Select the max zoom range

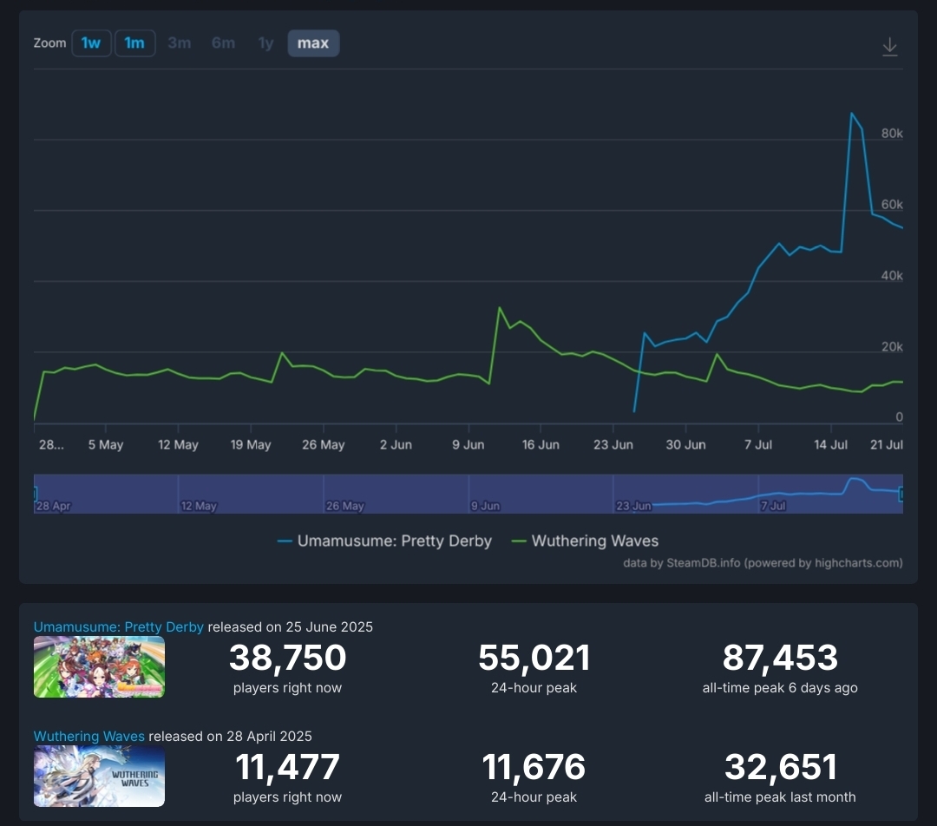[x=313, y=43]
